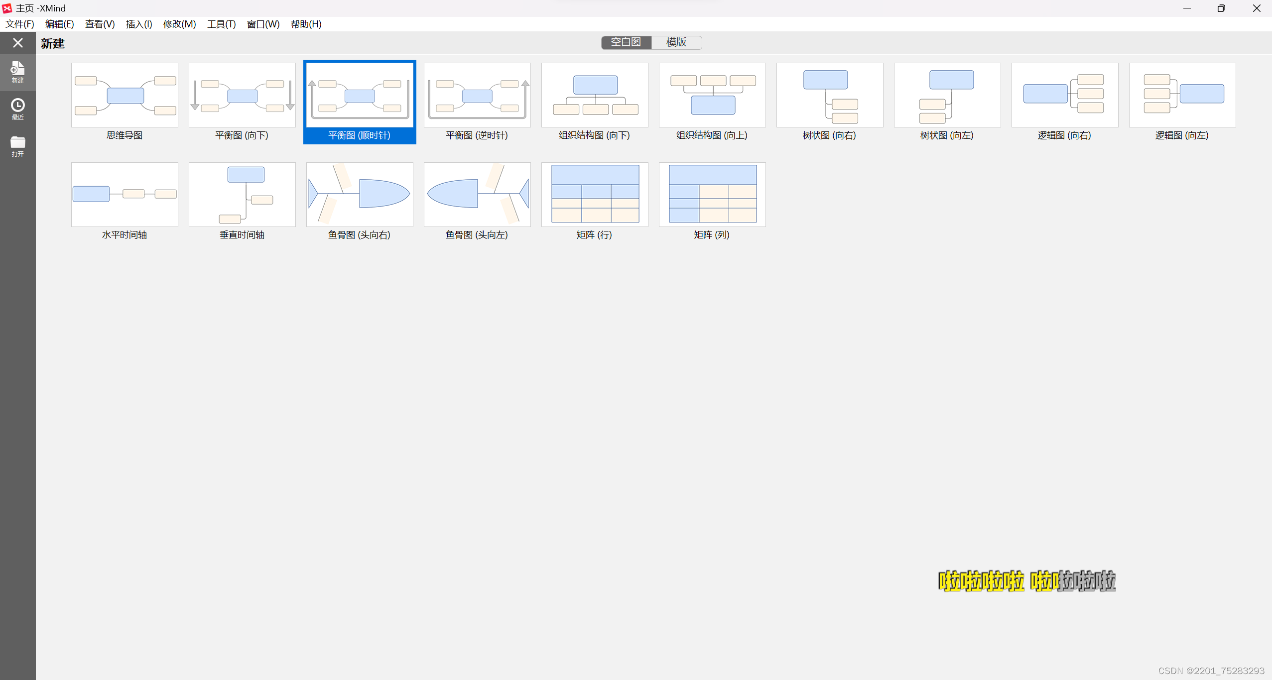Close the XMind window

1256,8
